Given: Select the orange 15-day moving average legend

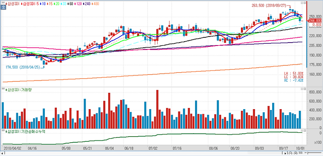Looking at the screenshot, I should tap(50, 4).
